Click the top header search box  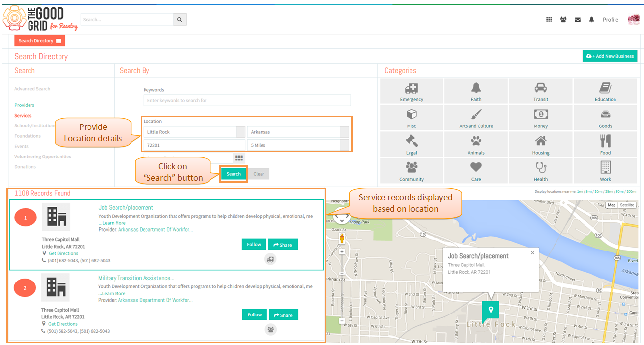coord(127,20)
